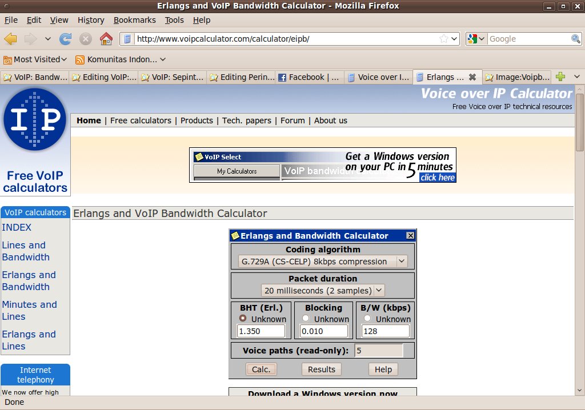Open the Tools menu
585x410 pixels.
[174, 20]
